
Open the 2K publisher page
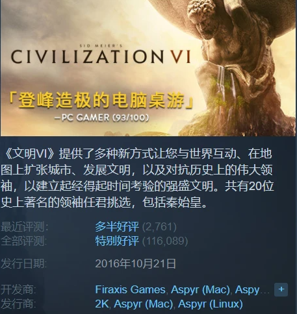(101, 304)
